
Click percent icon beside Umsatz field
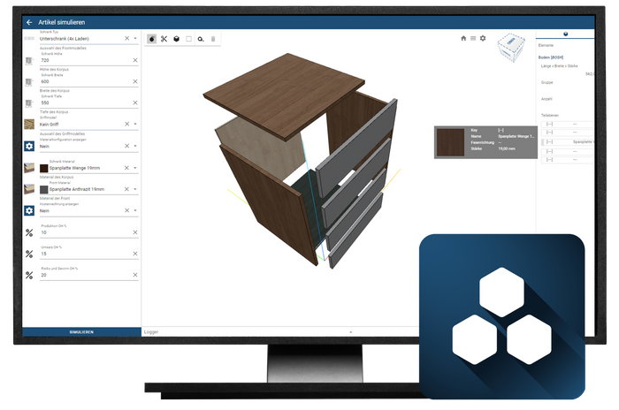click(29, 254)
